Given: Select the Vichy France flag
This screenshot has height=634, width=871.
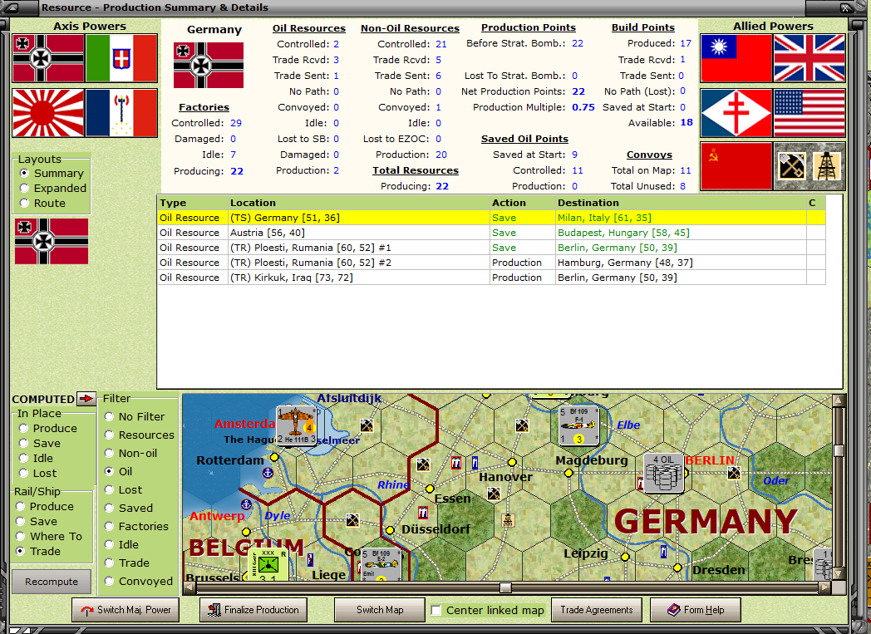Looking at the screenshot, I should click(x=121, y=113).
